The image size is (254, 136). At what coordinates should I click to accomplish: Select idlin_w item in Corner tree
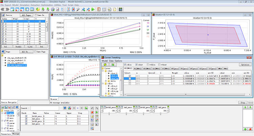tap(114, 88)
